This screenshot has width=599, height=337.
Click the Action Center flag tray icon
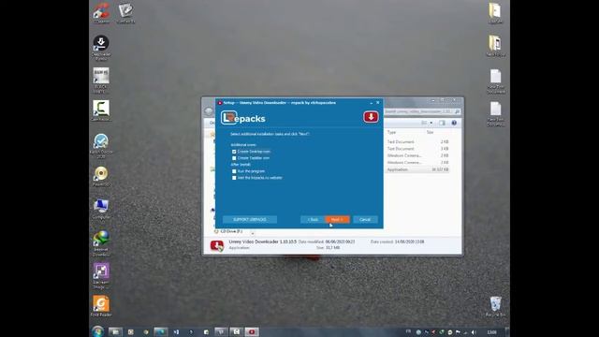pyautogui.click(x=458, y=332)
